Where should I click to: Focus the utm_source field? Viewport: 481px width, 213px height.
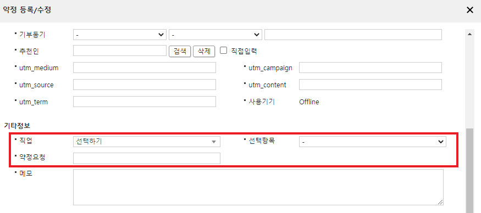(x=145, y=85)
